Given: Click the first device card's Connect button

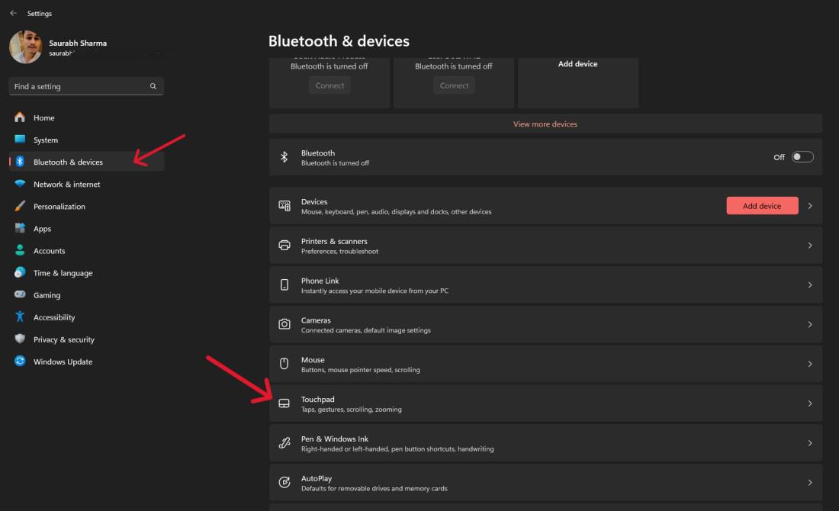Looking at the screenshot, I should pos(329,85).
